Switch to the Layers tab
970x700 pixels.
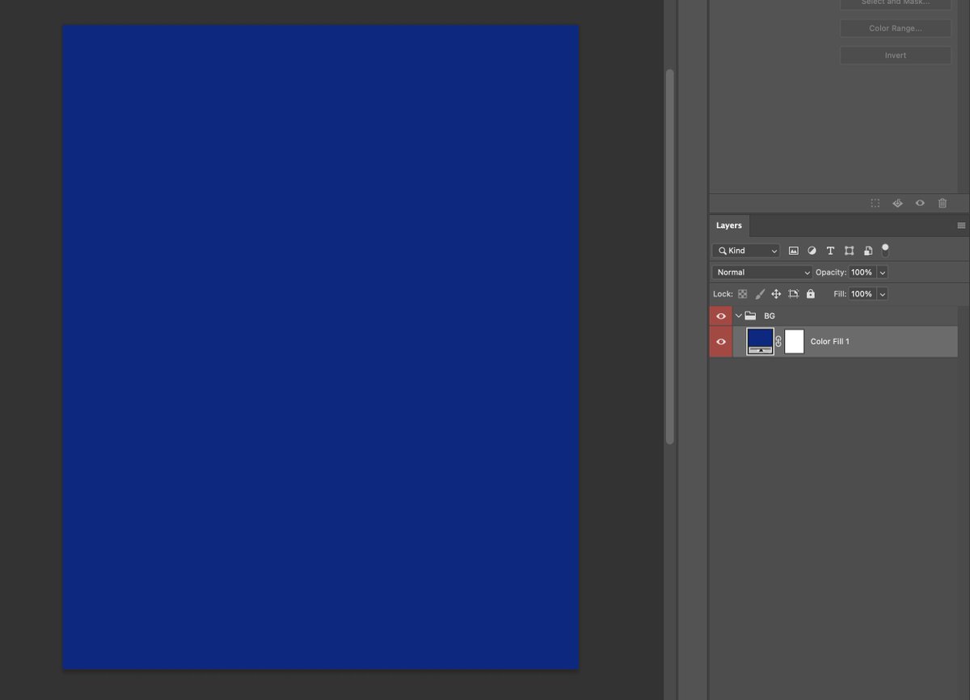[728, 226]
